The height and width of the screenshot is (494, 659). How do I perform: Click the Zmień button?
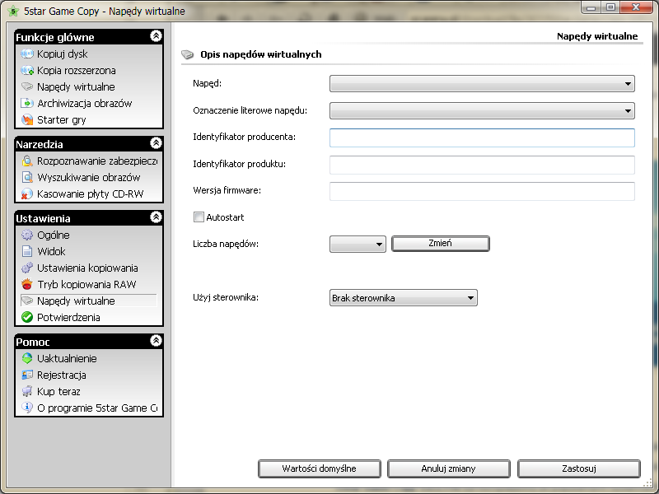[441, 244]
